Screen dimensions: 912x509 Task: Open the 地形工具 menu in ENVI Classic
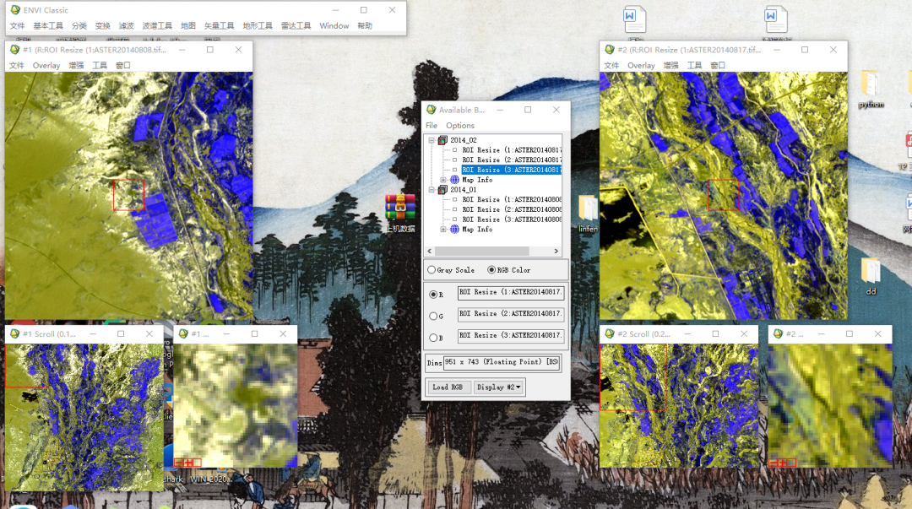tap(257, 25)
